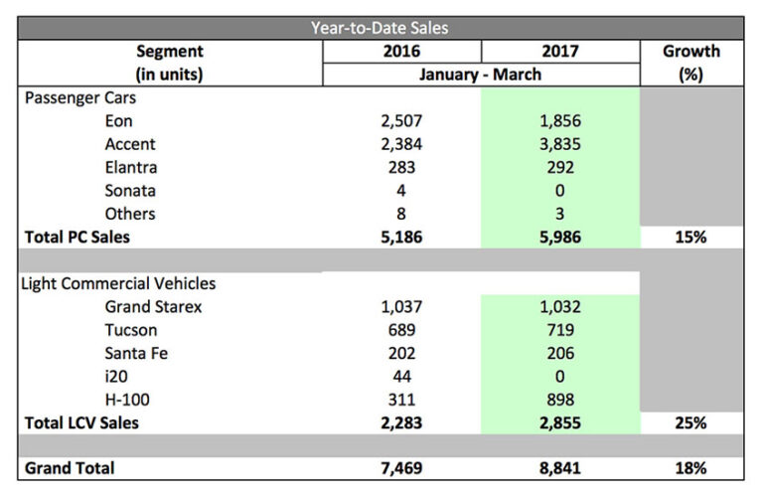Select the "Segment (in units)" column header
763x499 pixels.
coord(169,63)
